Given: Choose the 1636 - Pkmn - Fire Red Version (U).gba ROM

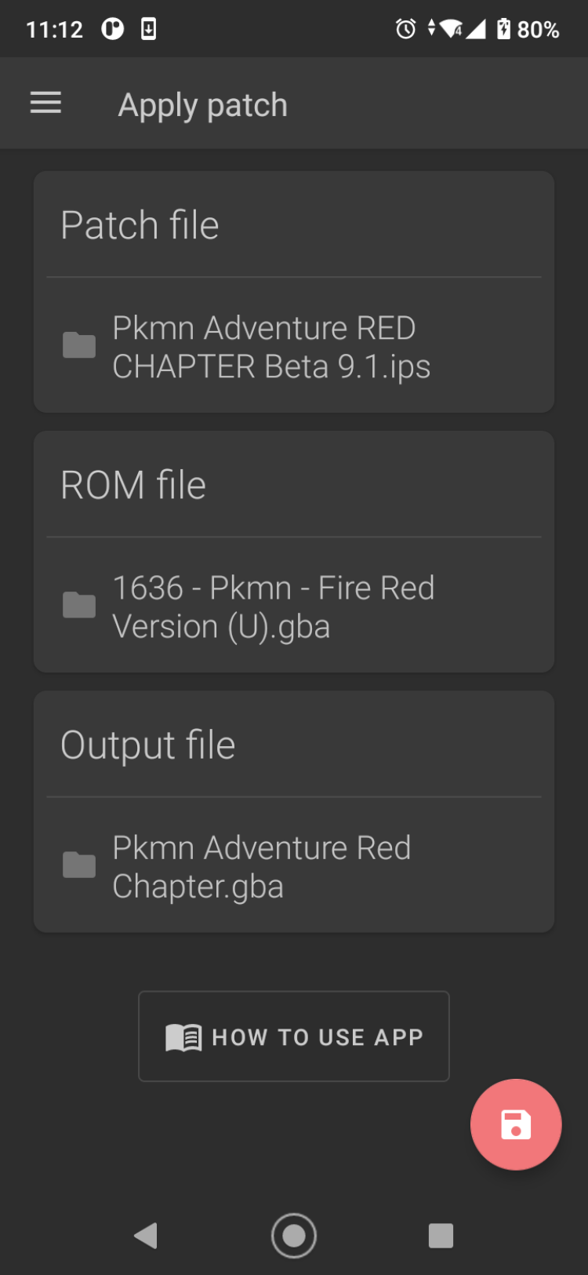Looking at the screenshot, I should [x=273, y=607].
